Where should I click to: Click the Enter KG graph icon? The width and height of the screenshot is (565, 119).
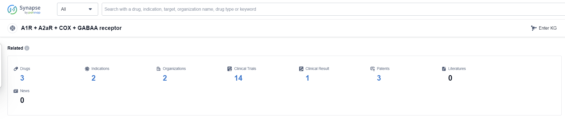pyautogui.click(x=534, y=28)
